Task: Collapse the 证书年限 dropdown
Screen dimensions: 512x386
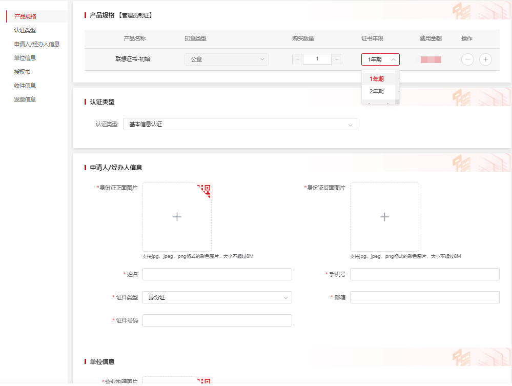Action: (380, 59)
